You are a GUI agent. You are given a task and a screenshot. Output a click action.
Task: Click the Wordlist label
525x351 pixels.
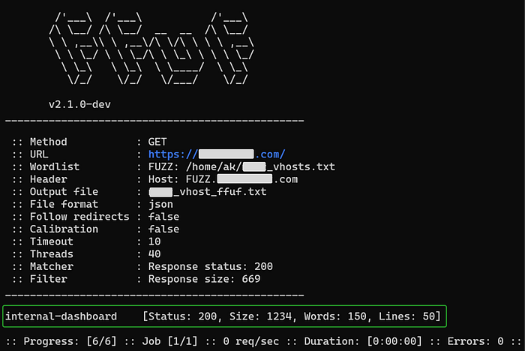tap(55, 166)
